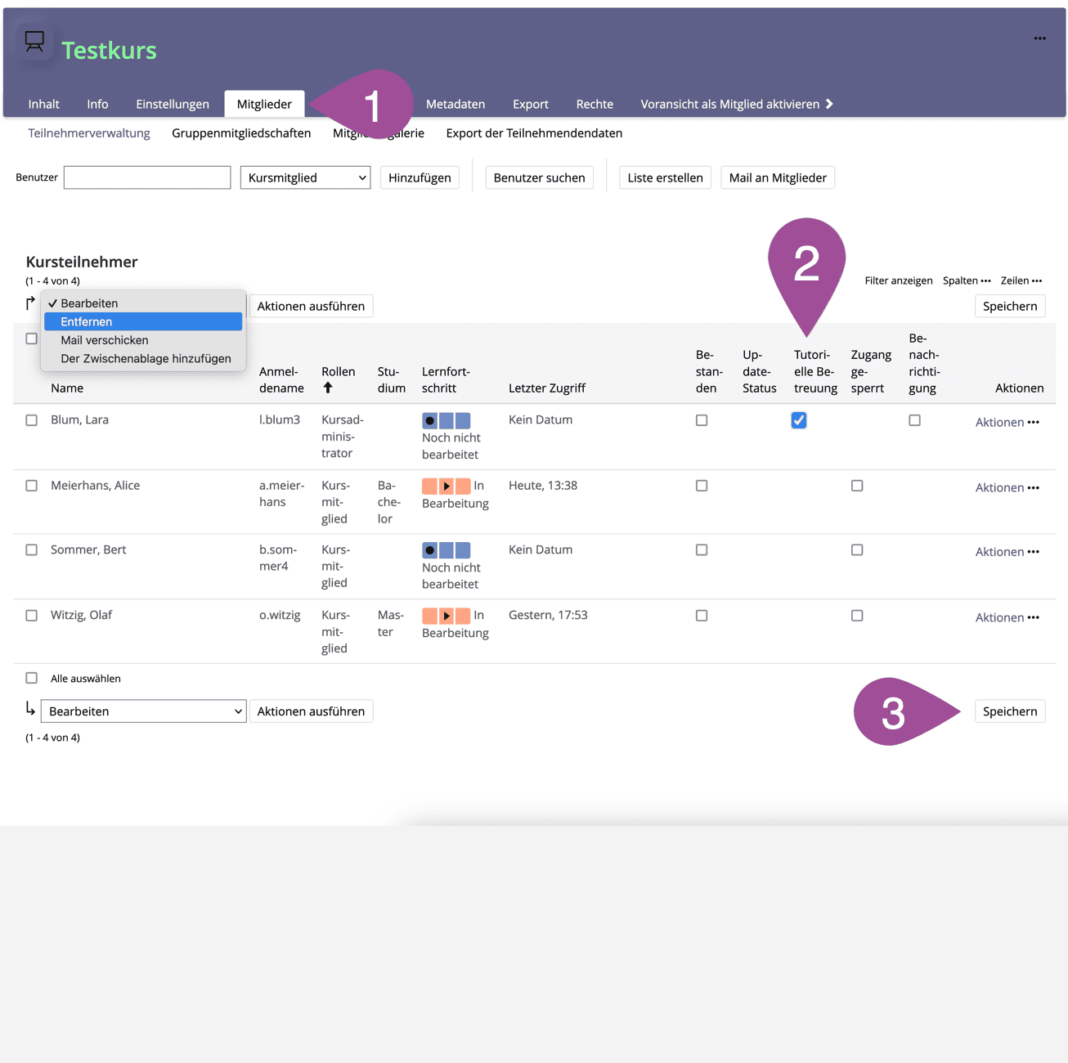
Task: Open the Aktionen menu for Bert Sommer
Action: pyautogui.click(x=1007, y=552)
